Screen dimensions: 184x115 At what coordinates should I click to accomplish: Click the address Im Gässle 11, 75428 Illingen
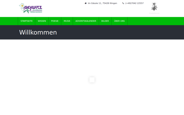[x=102, y=3]
